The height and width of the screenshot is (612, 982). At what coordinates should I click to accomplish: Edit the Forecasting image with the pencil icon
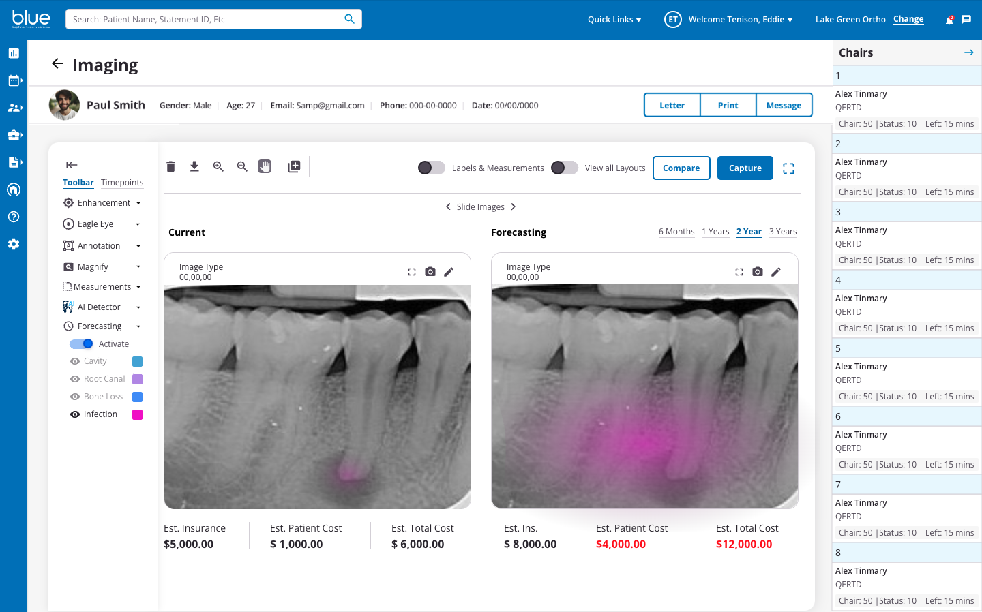click(776, 272)
